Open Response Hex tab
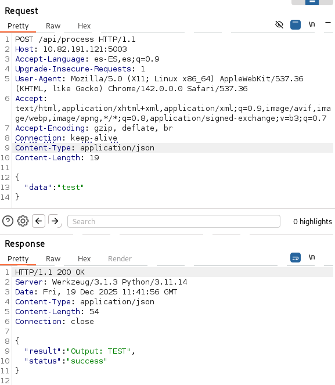 coord(84,258)
